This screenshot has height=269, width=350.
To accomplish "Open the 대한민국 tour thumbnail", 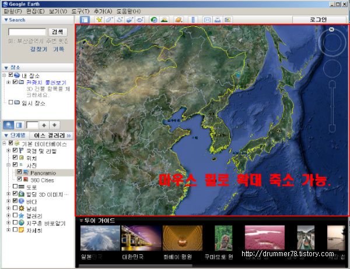I will 141,238.
